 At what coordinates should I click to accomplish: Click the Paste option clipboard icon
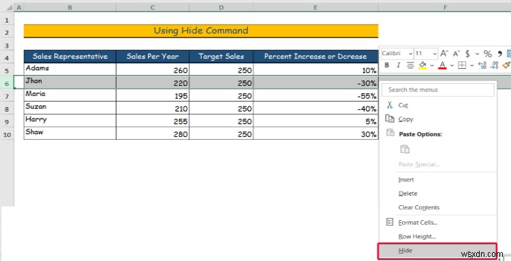coord(405,149)
